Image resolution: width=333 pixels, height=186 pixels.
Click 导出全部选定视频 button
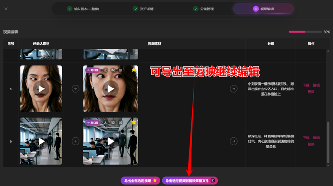(x=140, y=181)
